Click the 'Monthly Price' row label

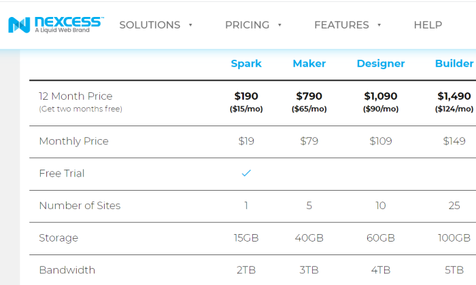pos(73,141)
